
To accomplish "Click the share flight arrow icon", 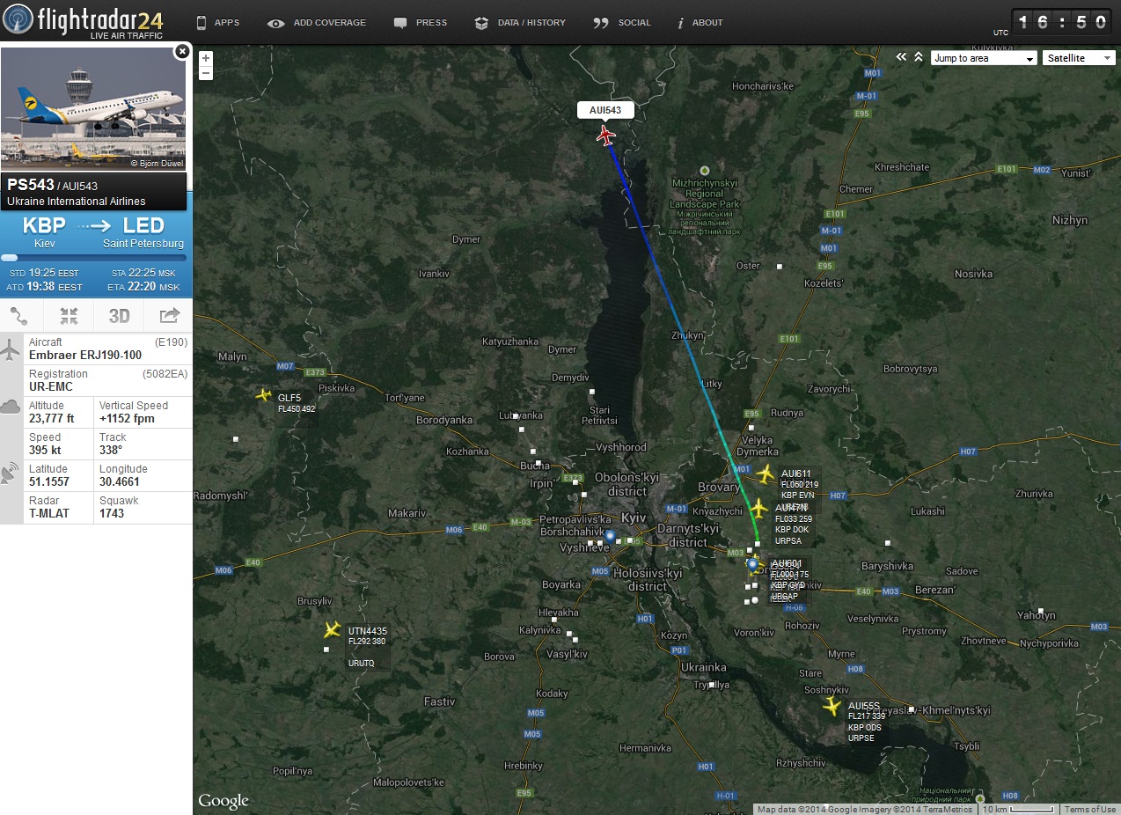I will 169,316.
